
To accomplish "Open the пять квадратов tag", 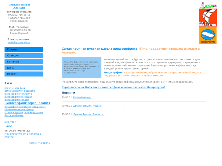I will [x=33, y=113].
